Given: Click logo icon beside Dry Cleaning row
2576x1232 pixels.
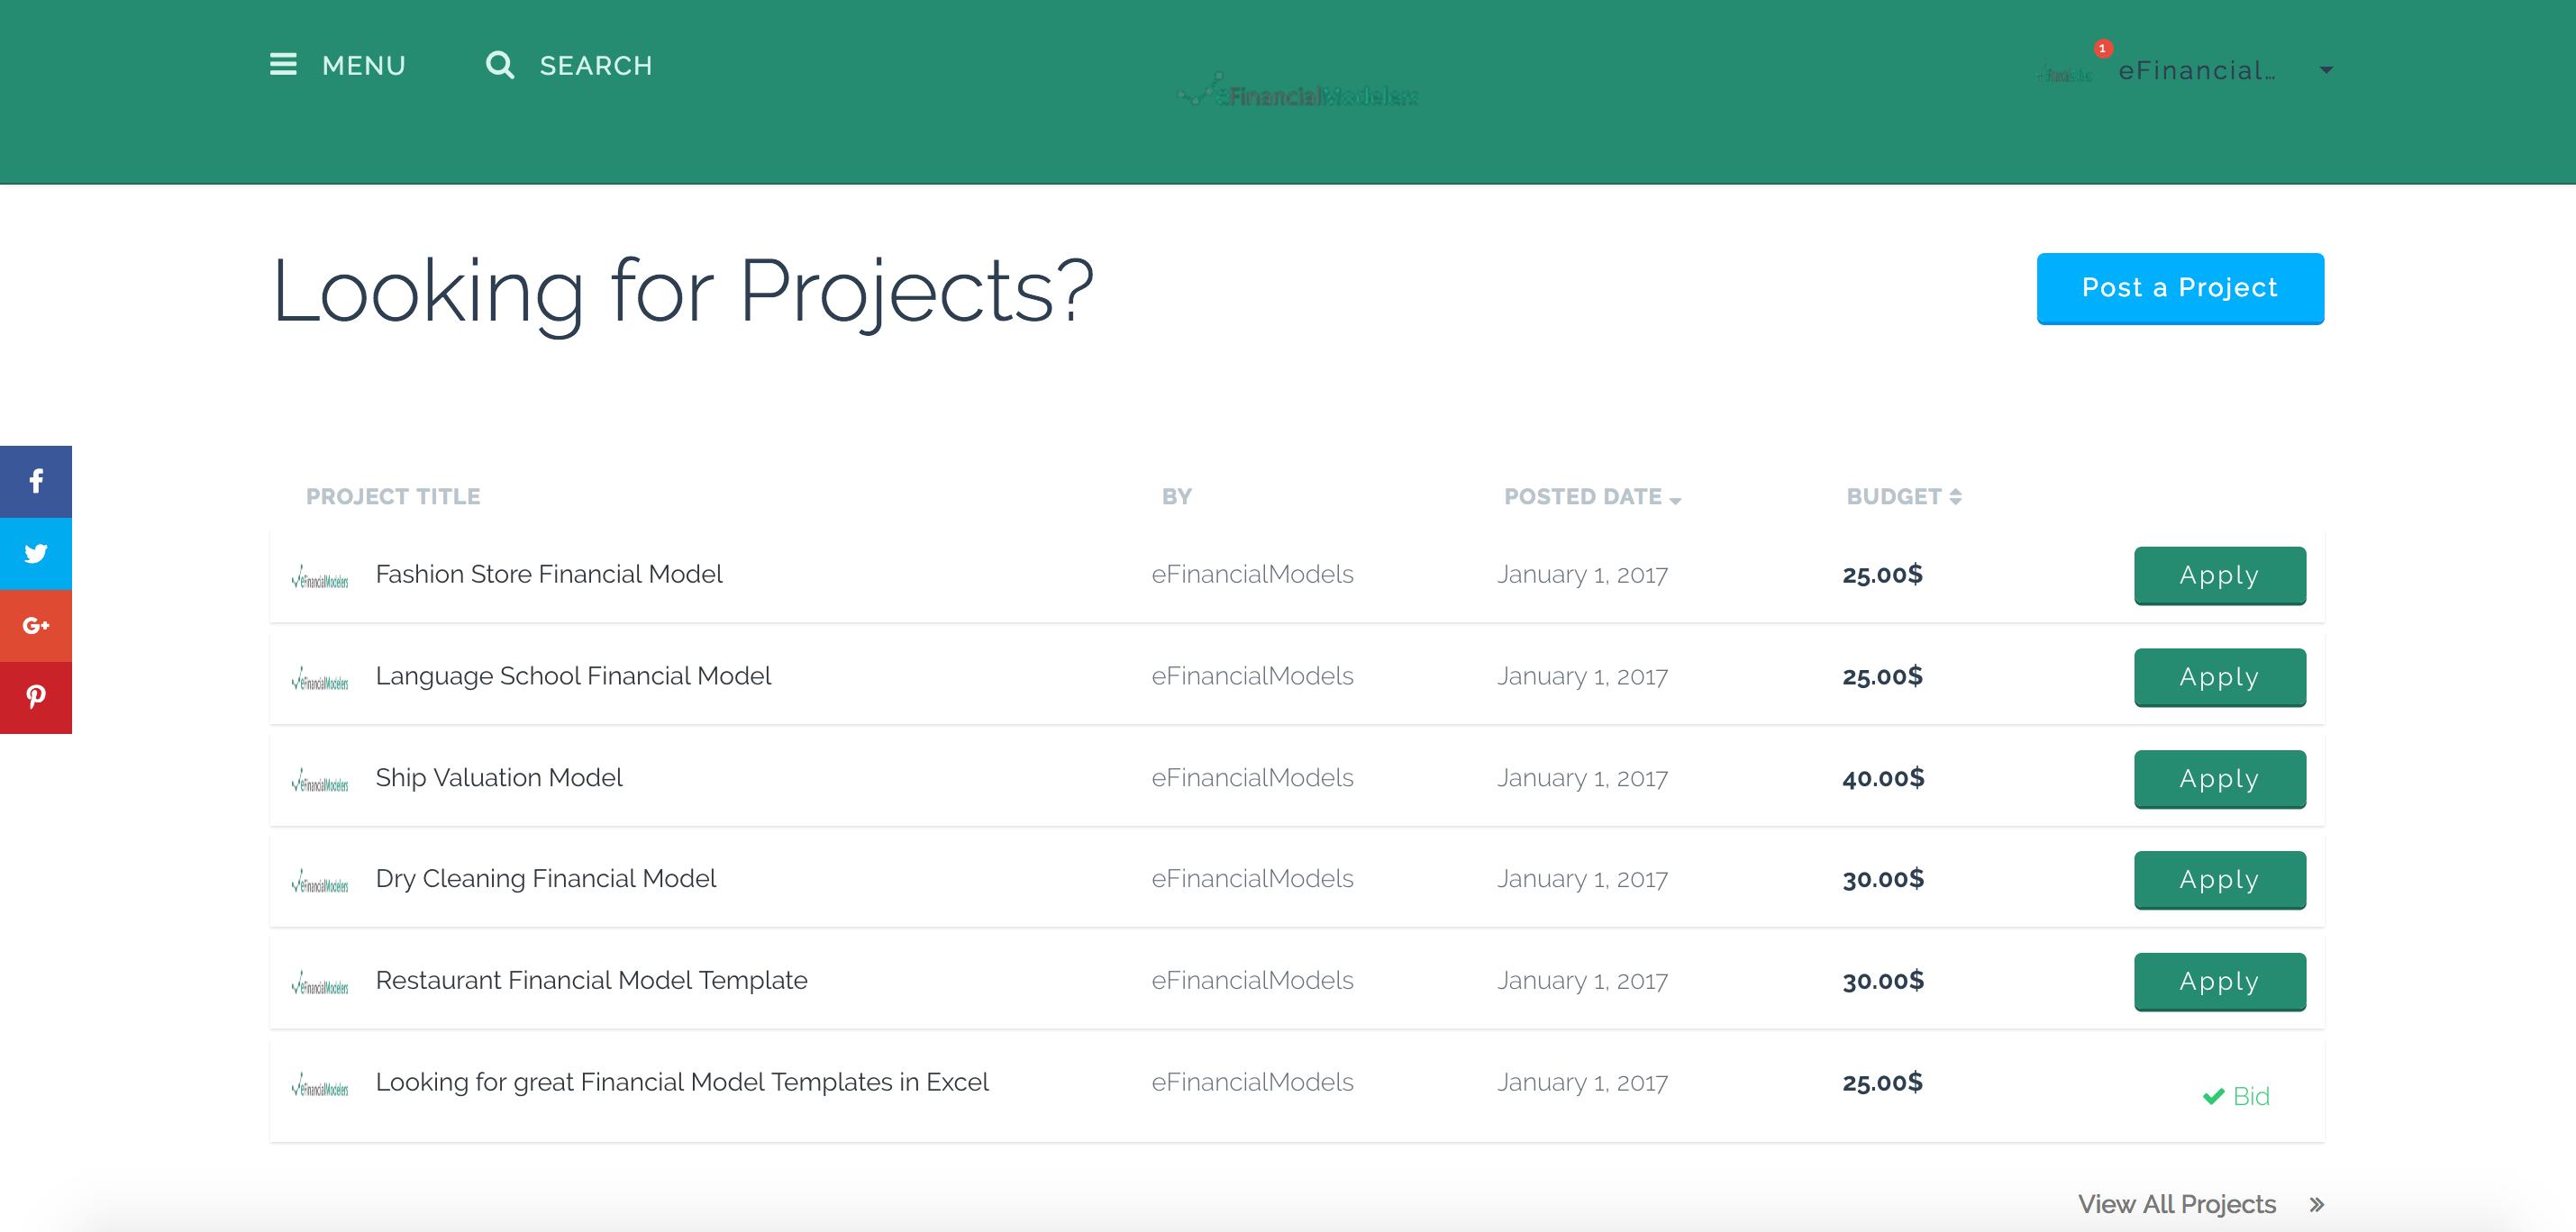Looking at the screenshot, I should 320,883.
